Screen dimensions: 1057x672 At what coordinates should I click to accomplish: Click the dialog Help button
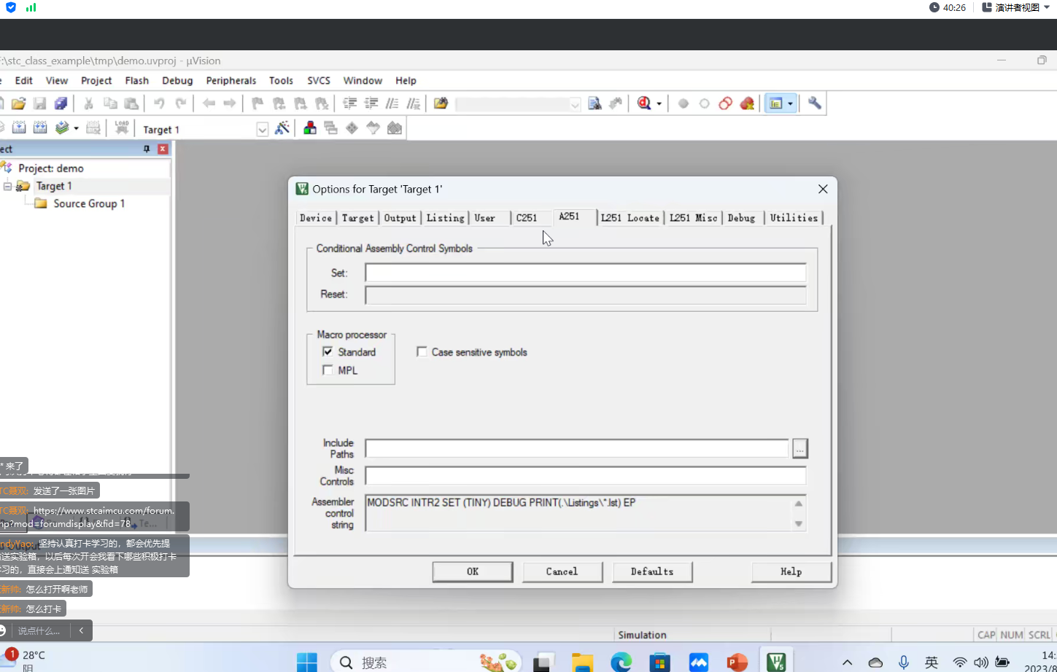[x=791, y=571]
